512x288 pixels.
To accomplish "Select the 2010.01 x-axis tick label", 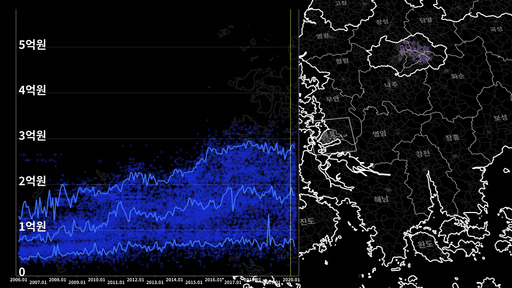I will (x=97, y=280).
